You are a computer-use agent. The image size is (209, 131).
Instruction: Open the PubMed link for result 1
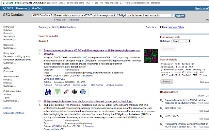point(48,85)
